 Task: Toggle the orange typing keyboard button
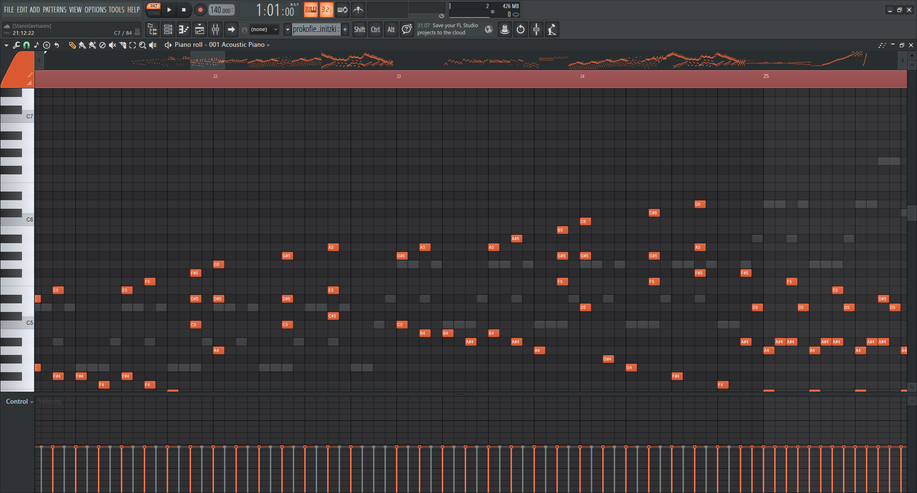311,10
